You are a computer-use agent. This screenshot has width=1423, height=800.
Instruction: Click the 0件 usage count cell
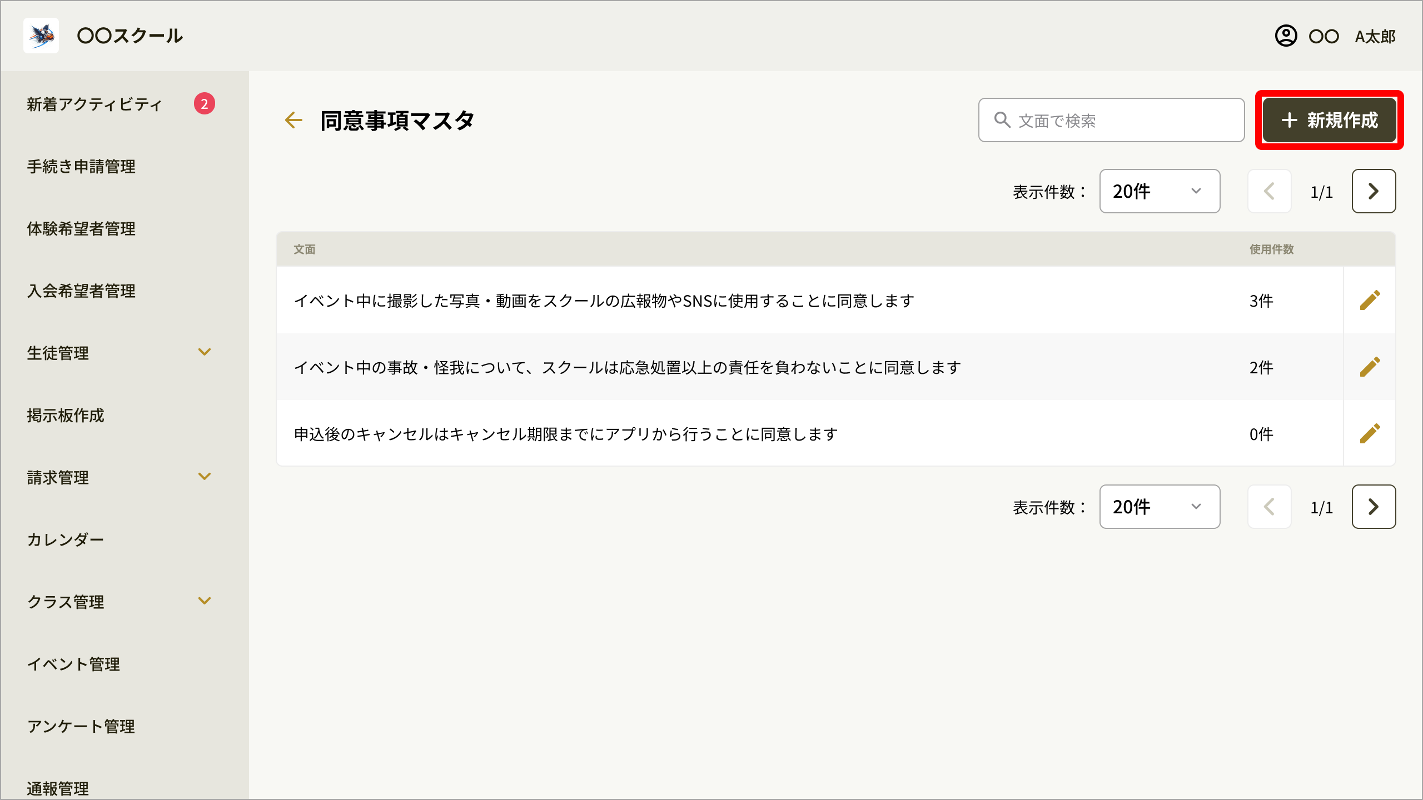(1261, 434)
